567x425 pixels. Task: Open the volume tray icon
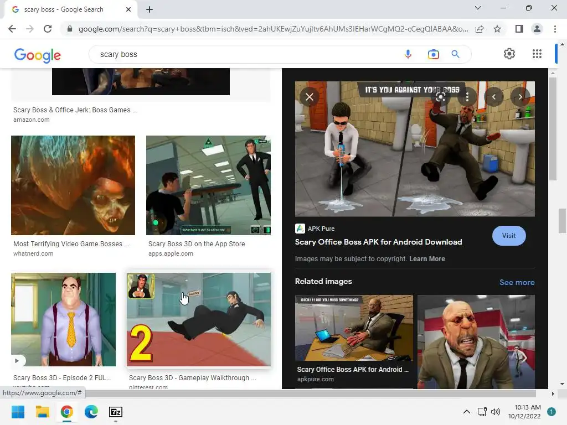point(496,412)
